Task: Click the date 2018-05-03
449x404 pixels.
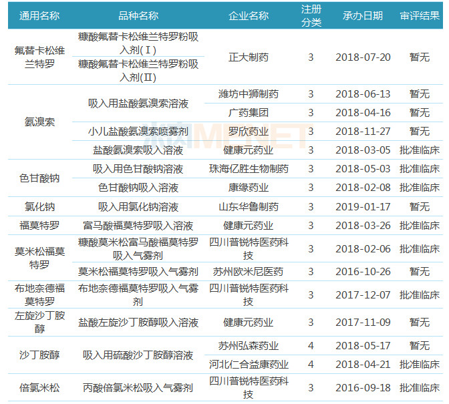Action: tap(363, 169)
